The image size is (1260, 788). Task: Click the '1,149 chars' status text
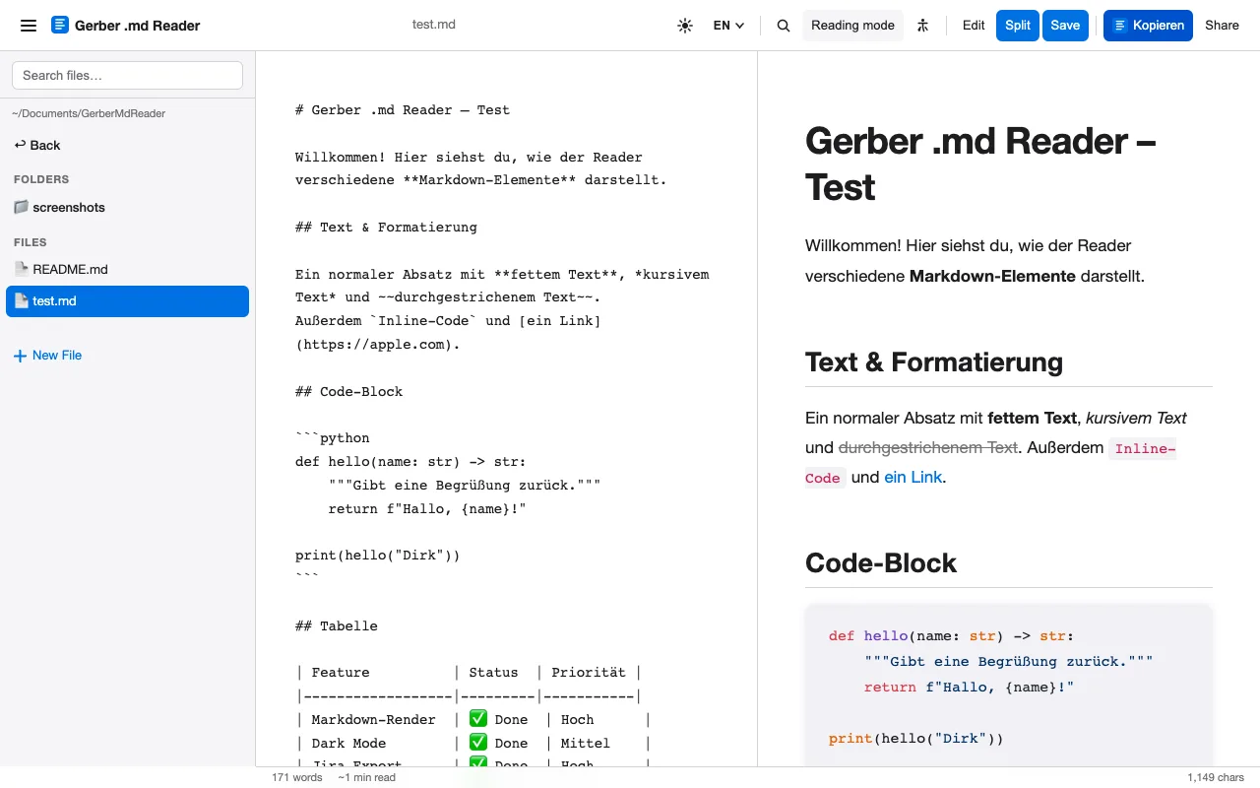pyautogui.click(x=1216, y=777)
